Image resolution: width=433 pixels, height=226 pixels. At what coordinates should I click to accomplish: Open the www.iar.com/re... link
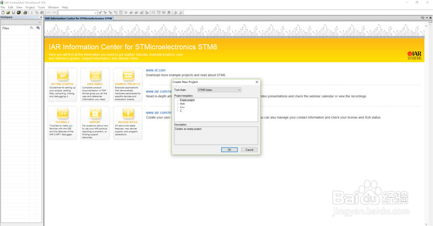(x=159, y=91)
